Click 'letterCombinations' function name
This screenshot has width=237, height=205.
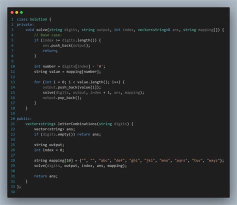click(77, 124)
